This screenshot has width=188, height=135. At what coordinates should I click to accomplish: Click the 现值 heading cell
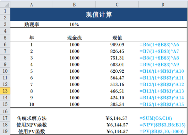(117, 38)
